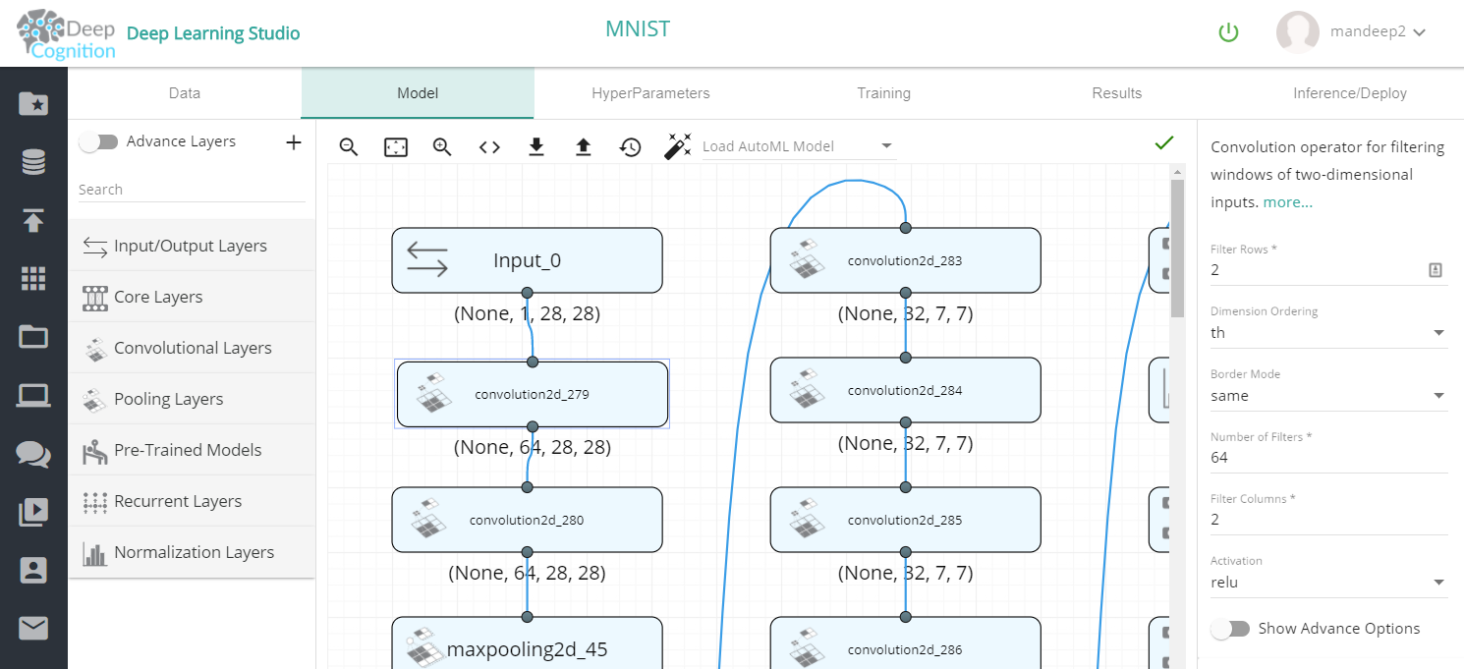The height and width of the screenshot is (669, 1464).
Task: Switch to the Results tab
Action: pyautogui.click(x=1117, y=93)
